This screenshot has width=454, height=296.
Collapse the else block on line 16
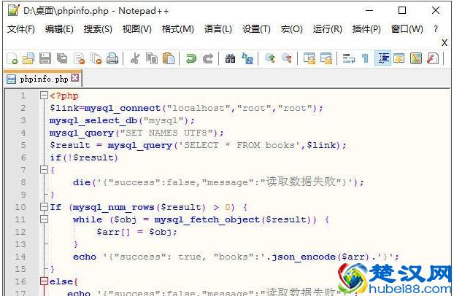pos(44,281)
